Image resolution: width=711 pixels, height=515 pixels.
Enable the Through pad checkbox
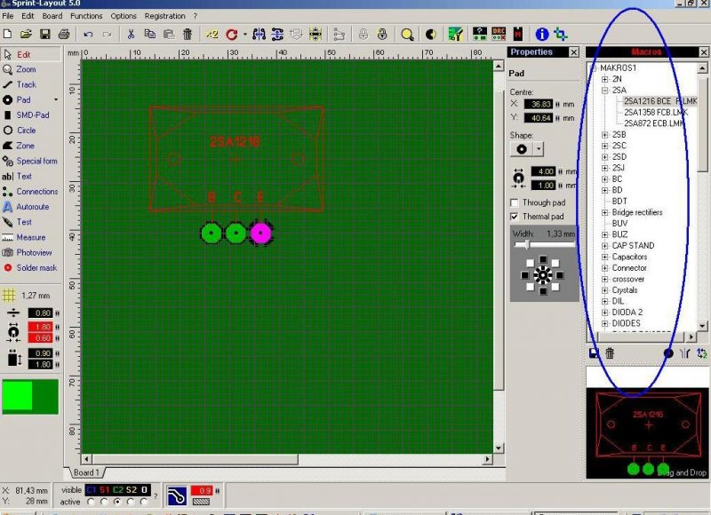pyautogui.click(x=515, y=202)
